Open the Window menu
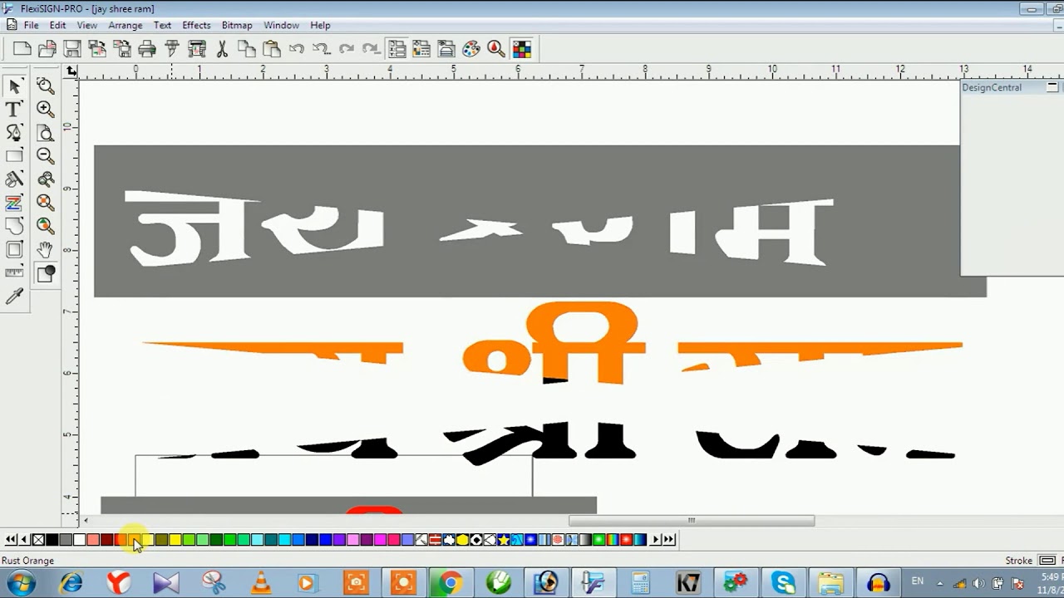 (x=282, y=26)
